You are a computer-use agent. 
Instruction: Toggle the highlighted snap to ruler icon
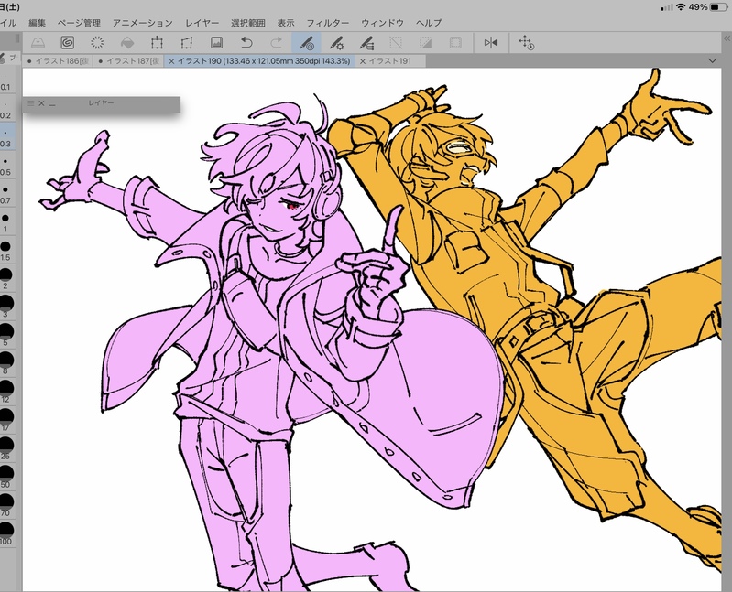307,43
